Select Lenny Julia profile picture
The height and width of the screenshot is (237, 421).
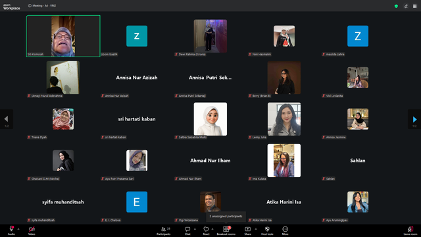coord(284,119)
